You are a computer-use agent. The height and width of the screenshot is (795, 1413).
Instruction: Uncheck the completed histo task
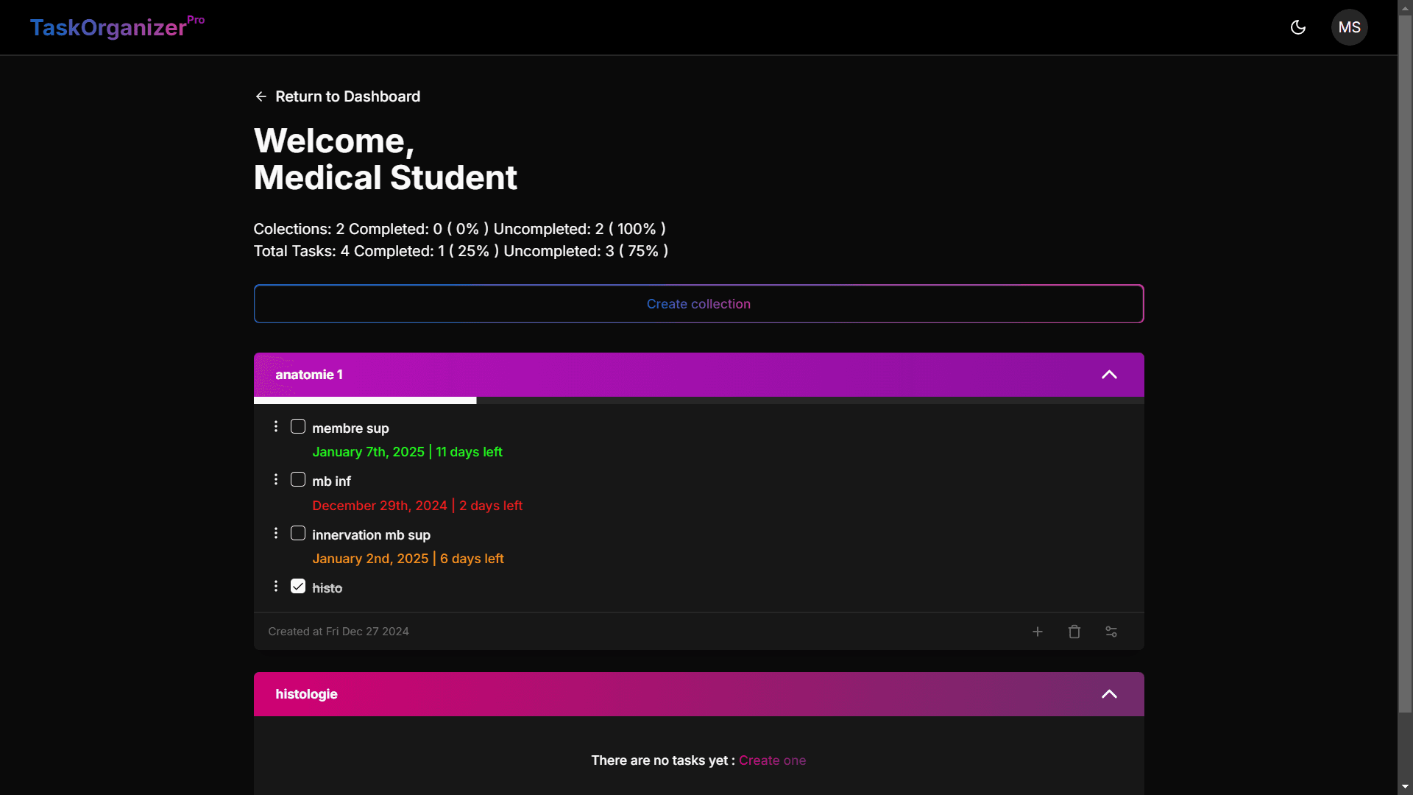(298, 587)
